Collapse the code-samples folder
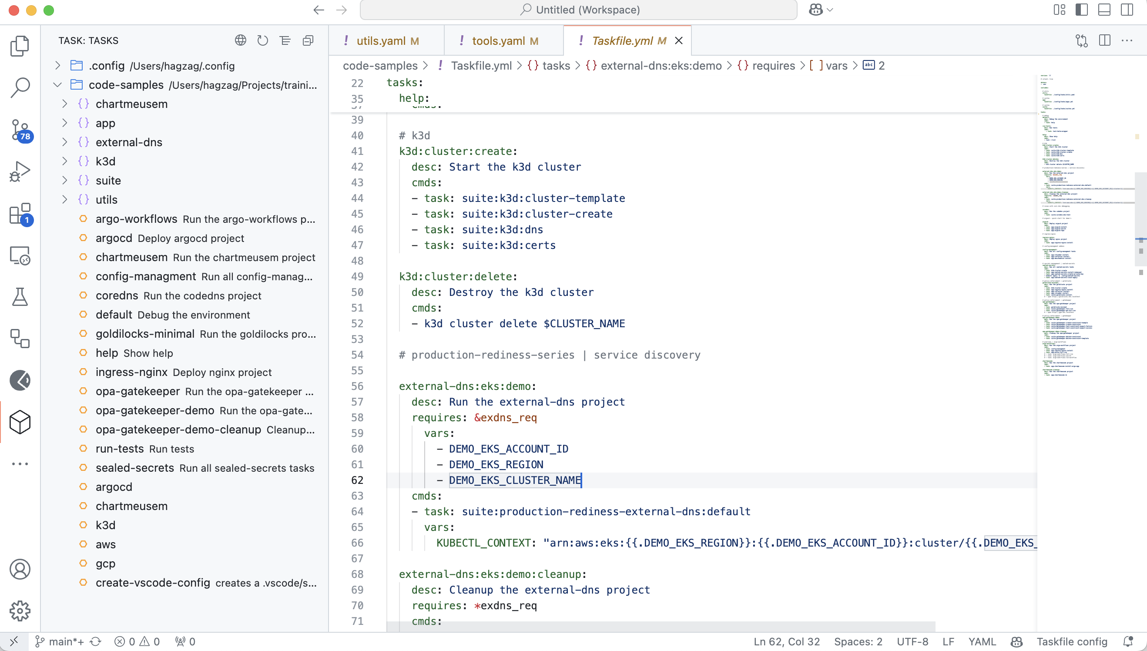This screenshot has height=651, width=1147. coord(58,85)
